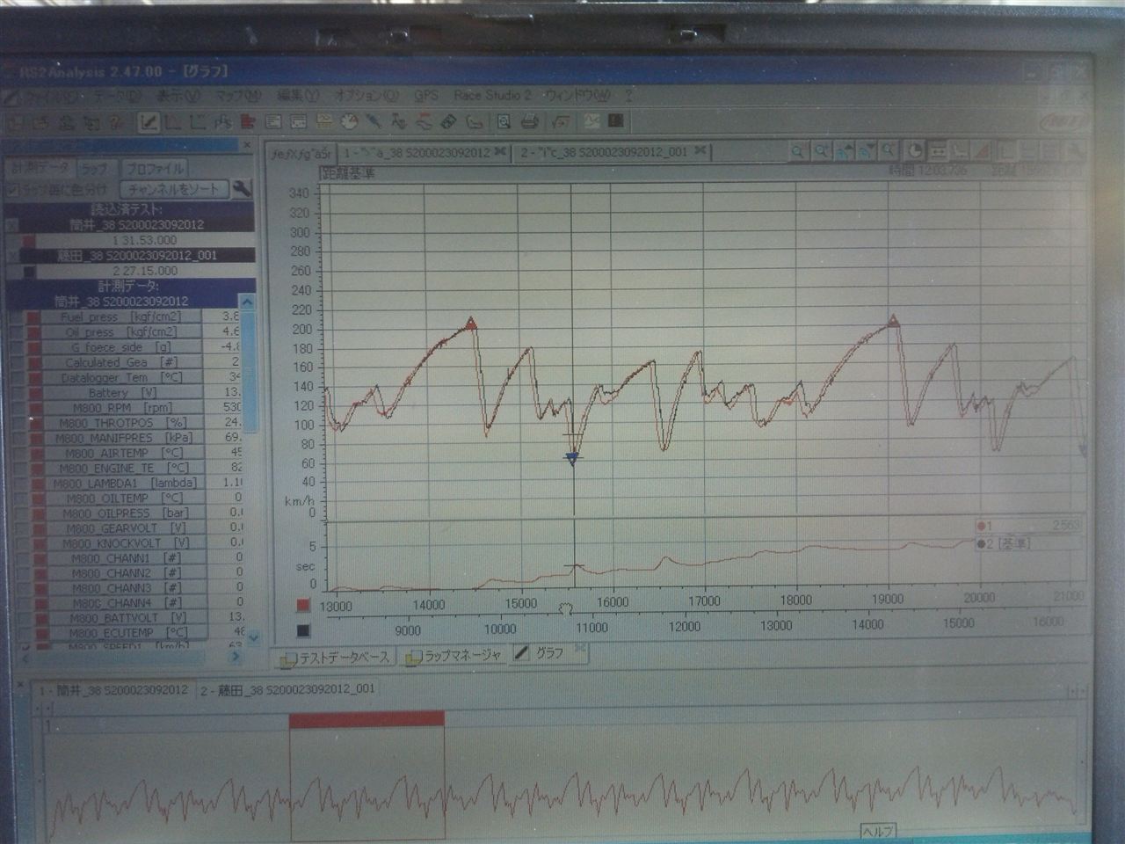1125x844 pixels.
Task: Select the pie-chart clock icon in graph toolbar
Action: point(914,151)
